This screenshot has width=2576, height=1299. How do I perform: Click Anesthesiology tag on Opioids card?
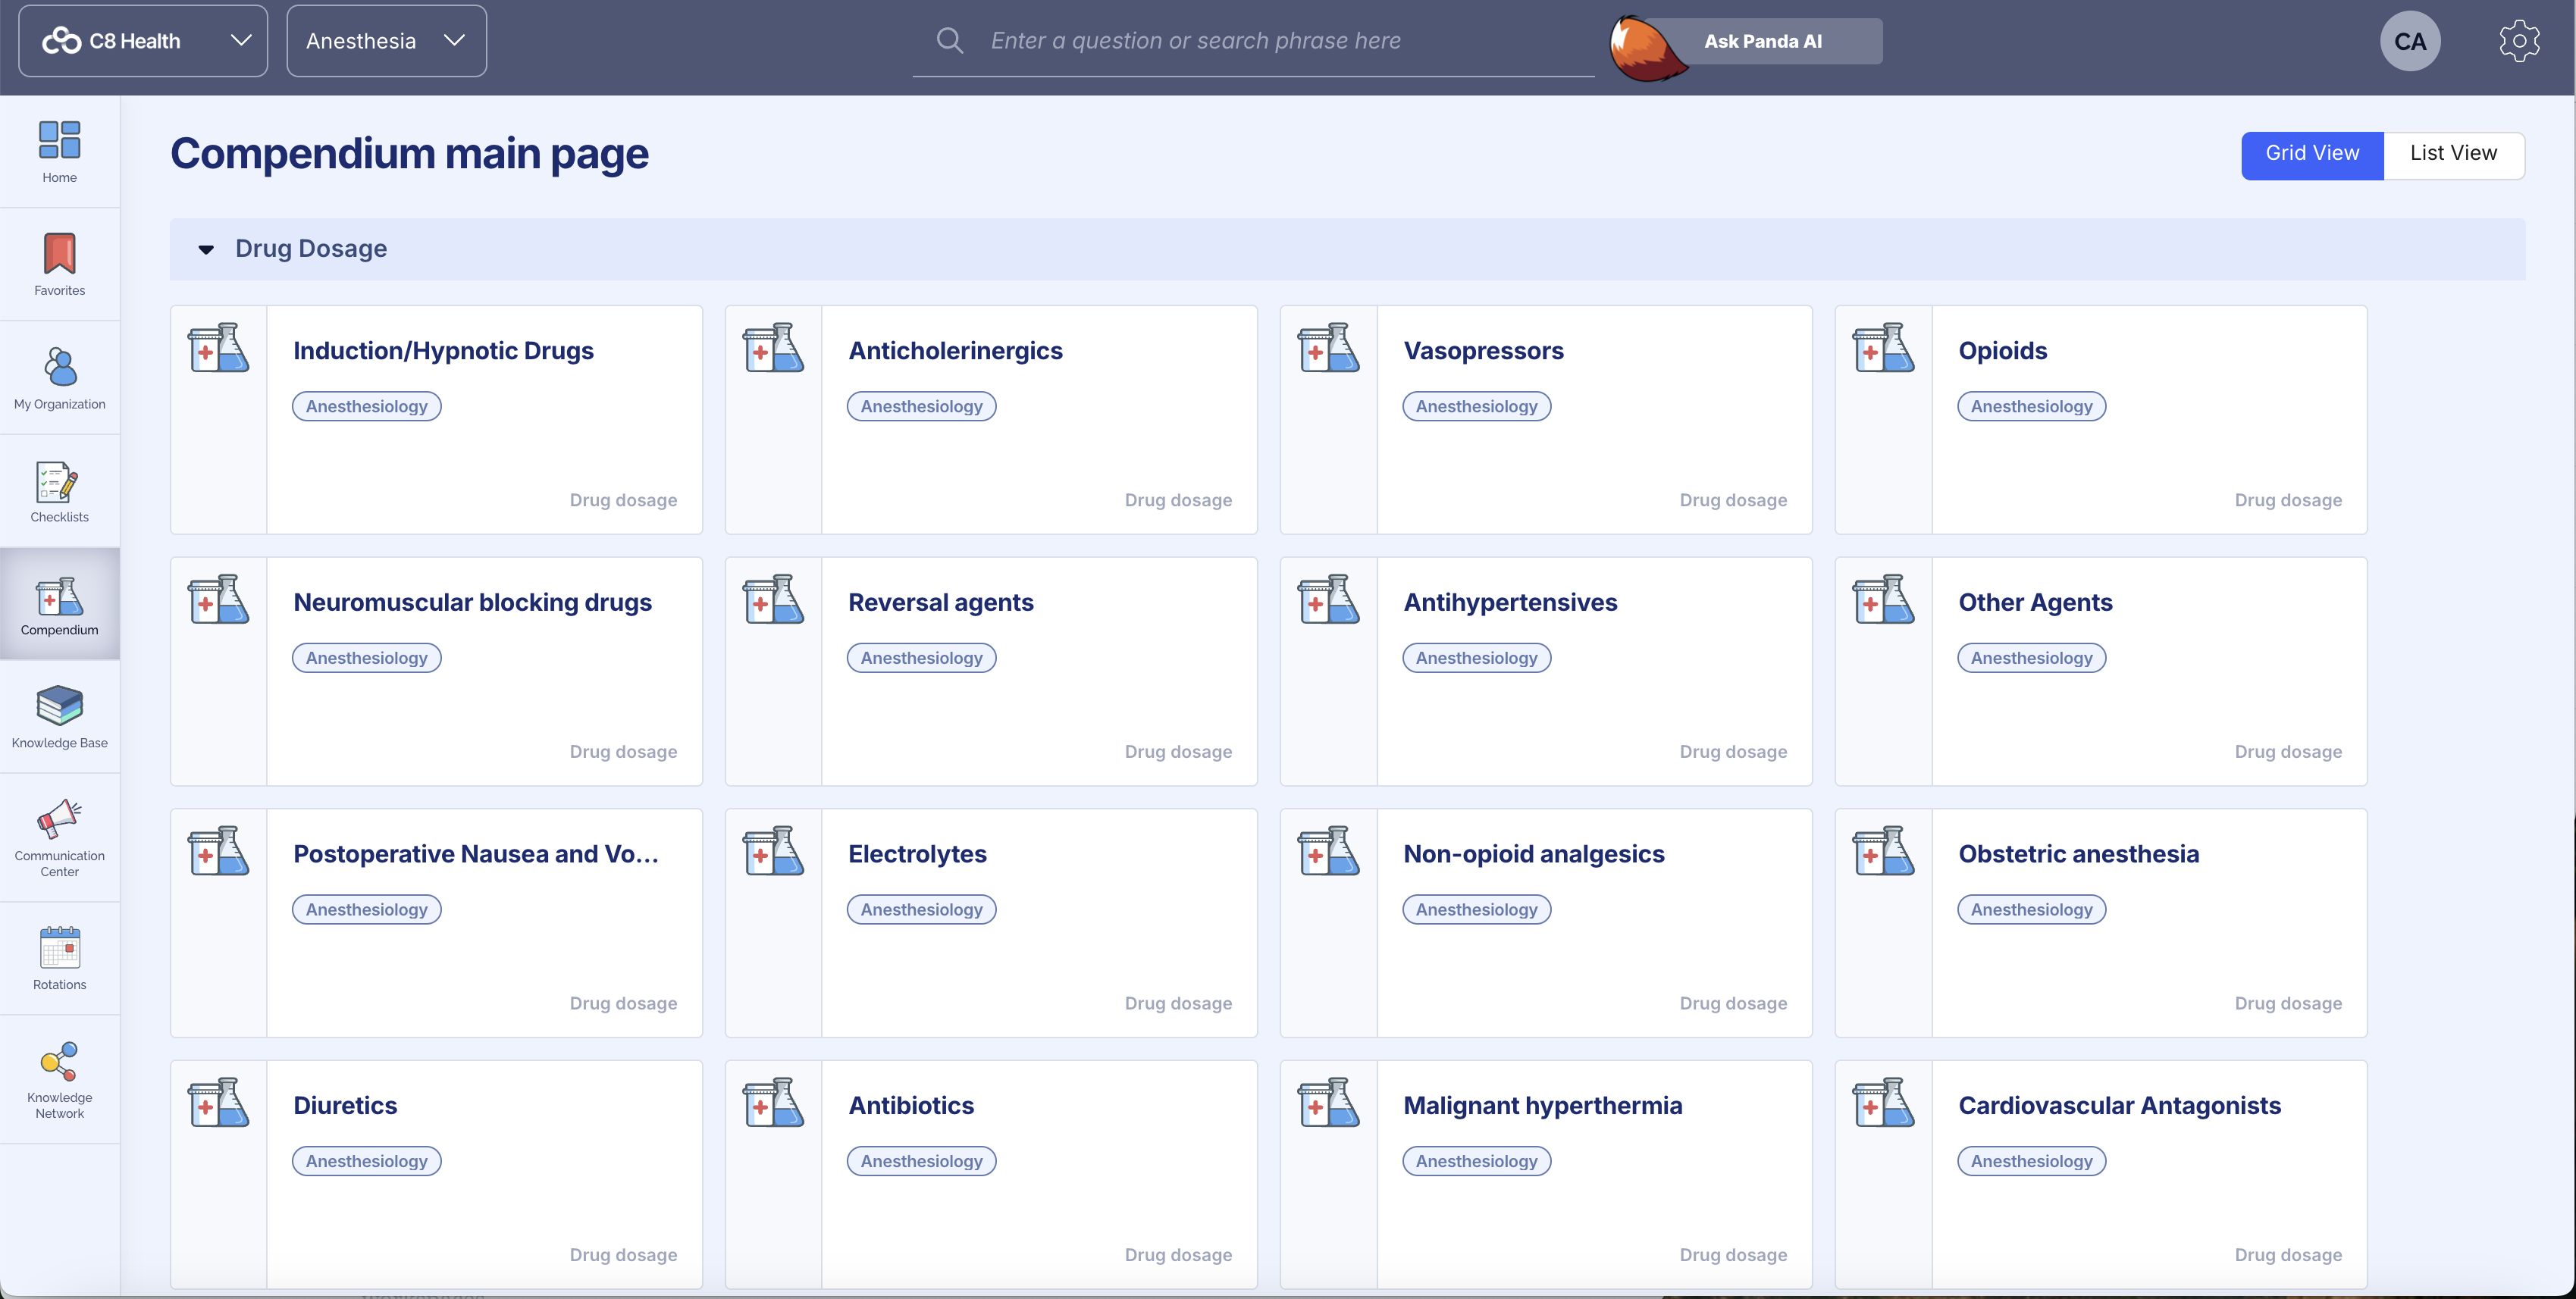click(x=2030, y=406)
